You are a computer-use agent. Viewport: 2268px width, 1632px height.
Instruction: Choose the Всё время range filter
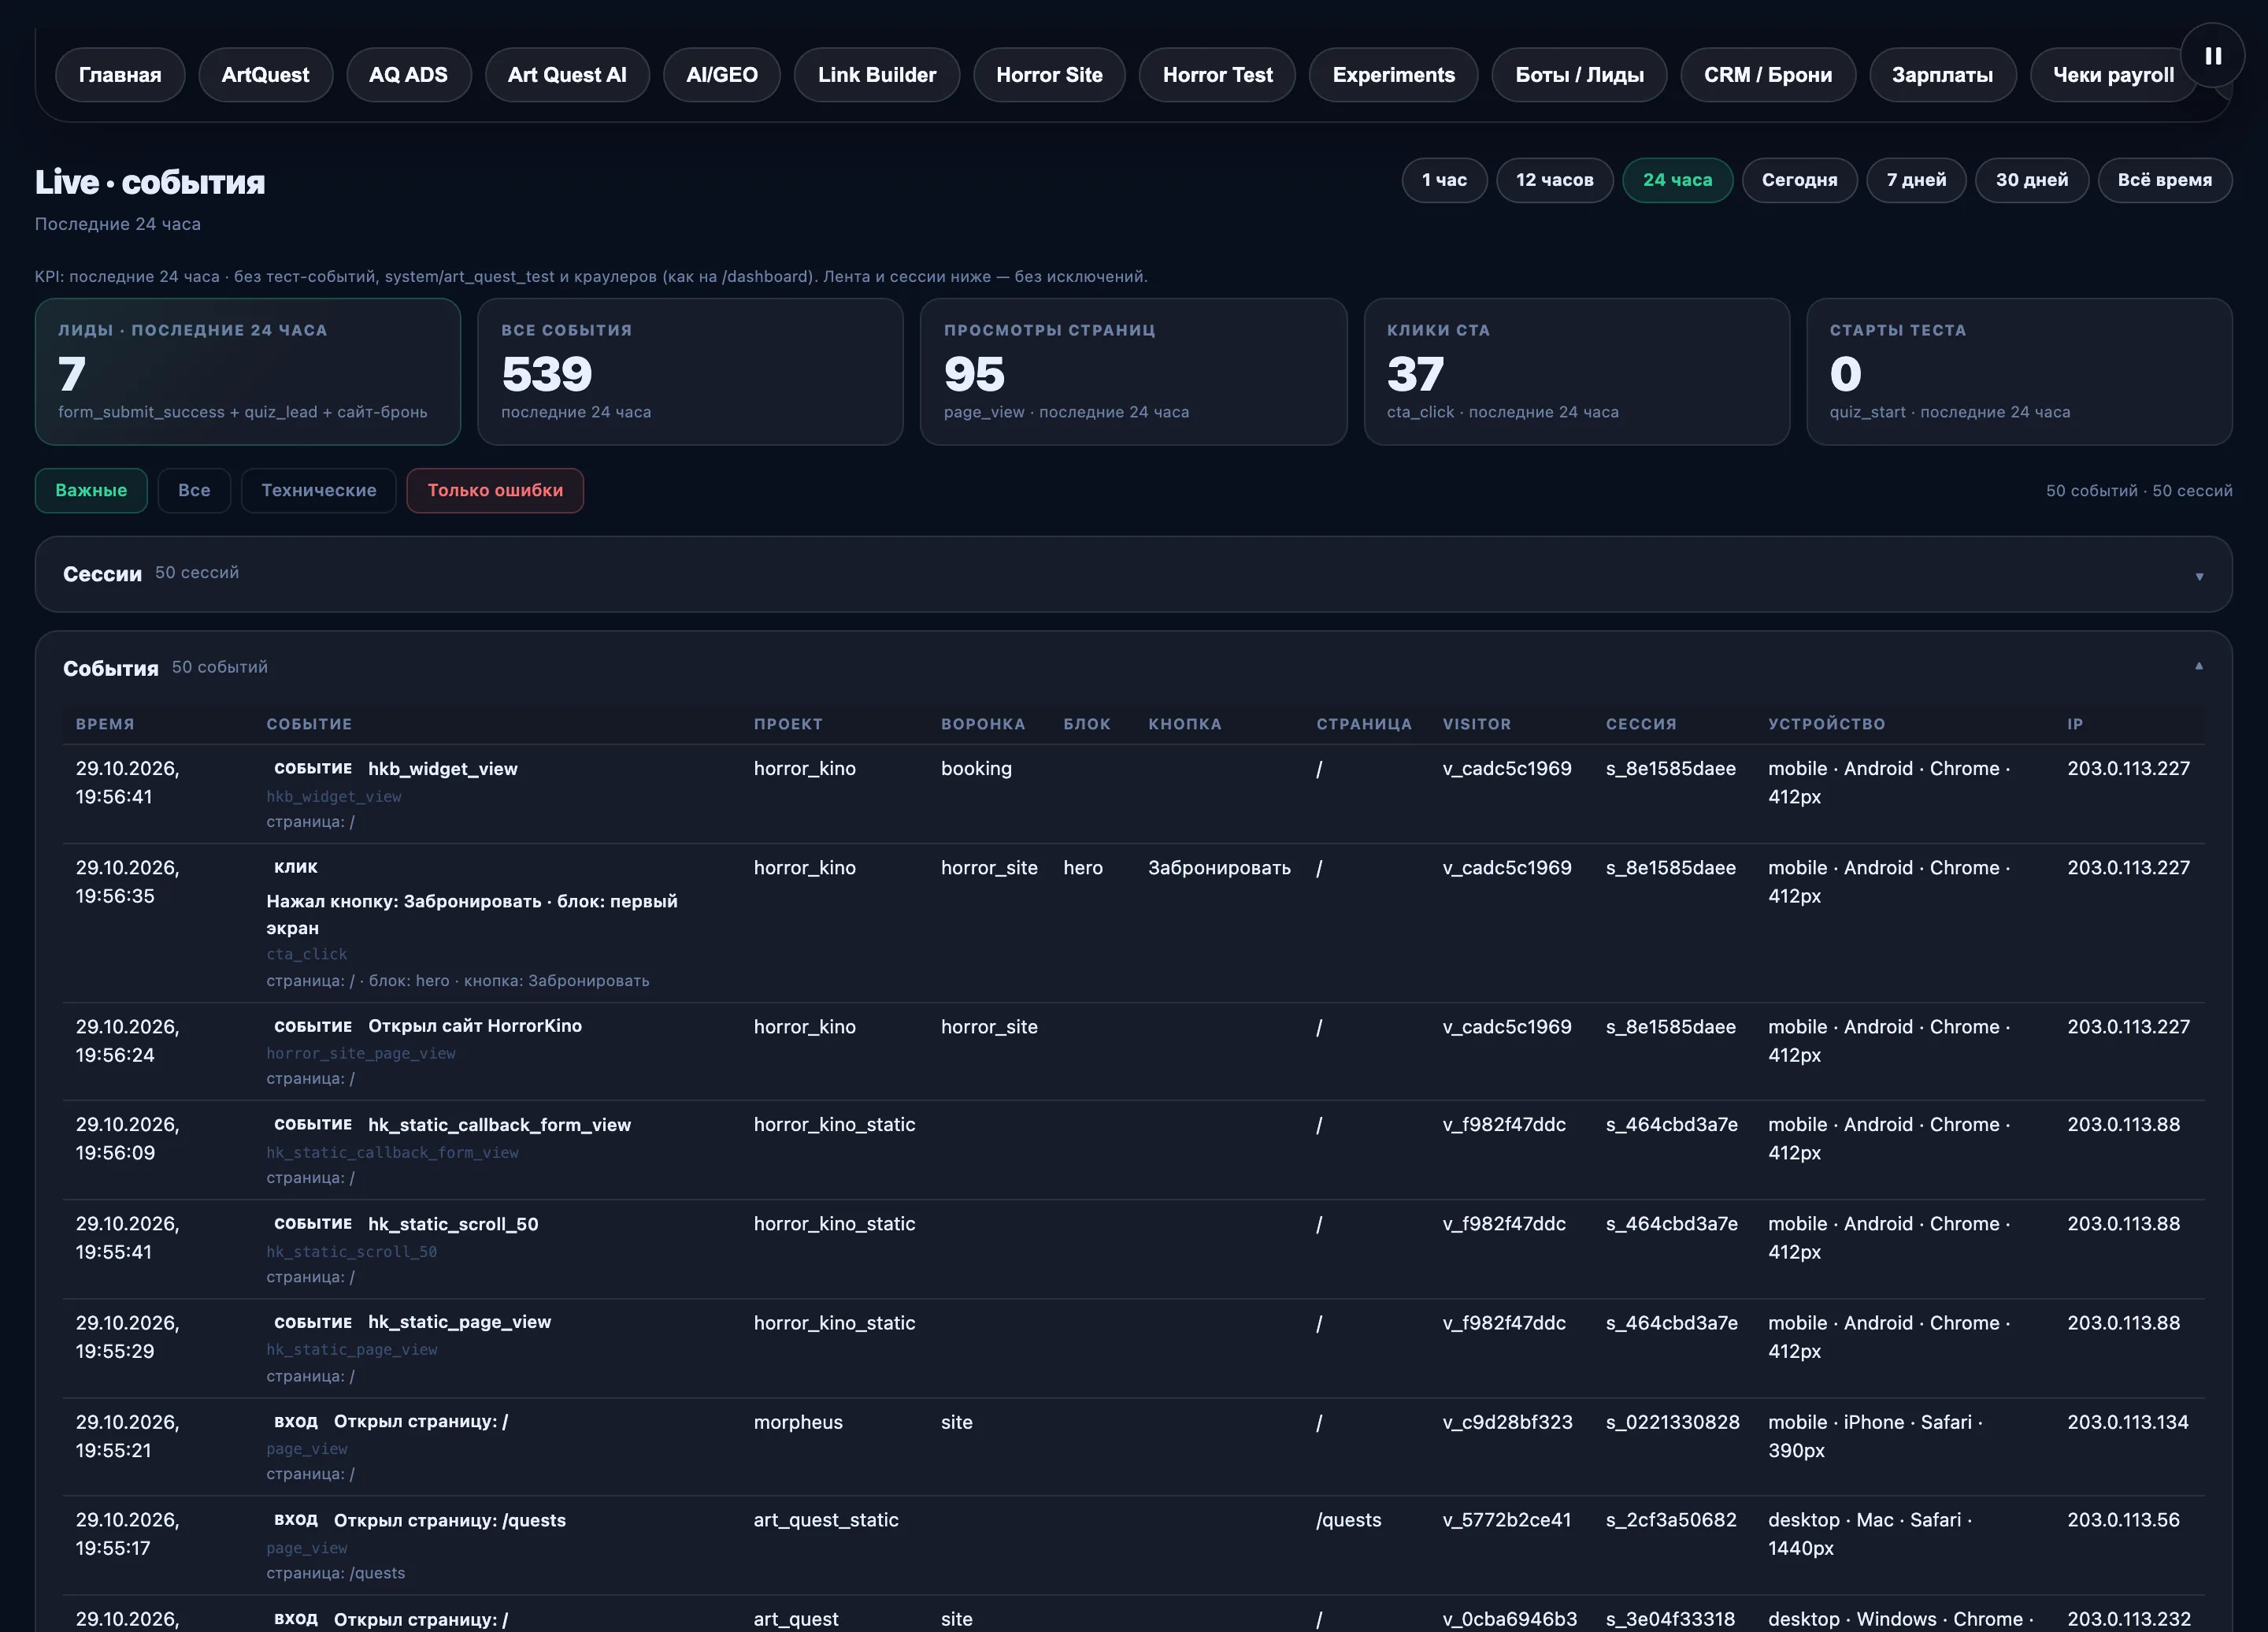[x=2164, y=180]
